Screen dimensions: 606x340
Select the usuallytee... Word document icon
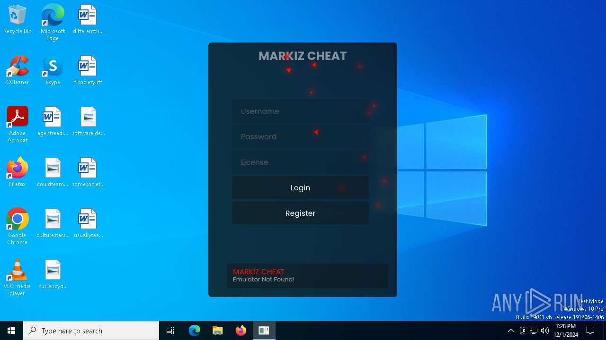click(88, 224)
